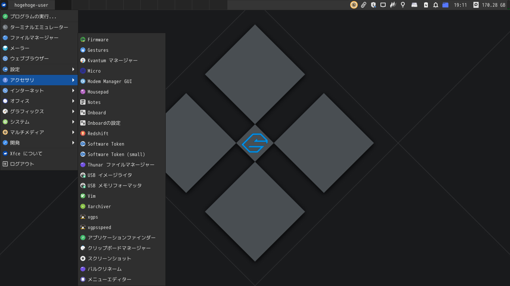Open the Notes application
510x286 pixels.
pos(122,102)
